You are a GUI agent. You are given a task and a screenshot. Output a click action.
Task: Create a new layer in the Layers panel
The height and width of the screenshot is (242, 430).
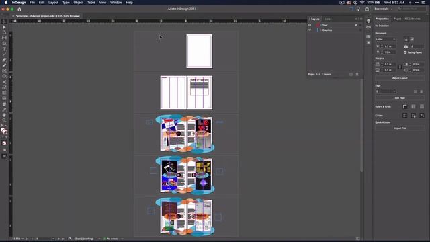[x=351, y=74]
